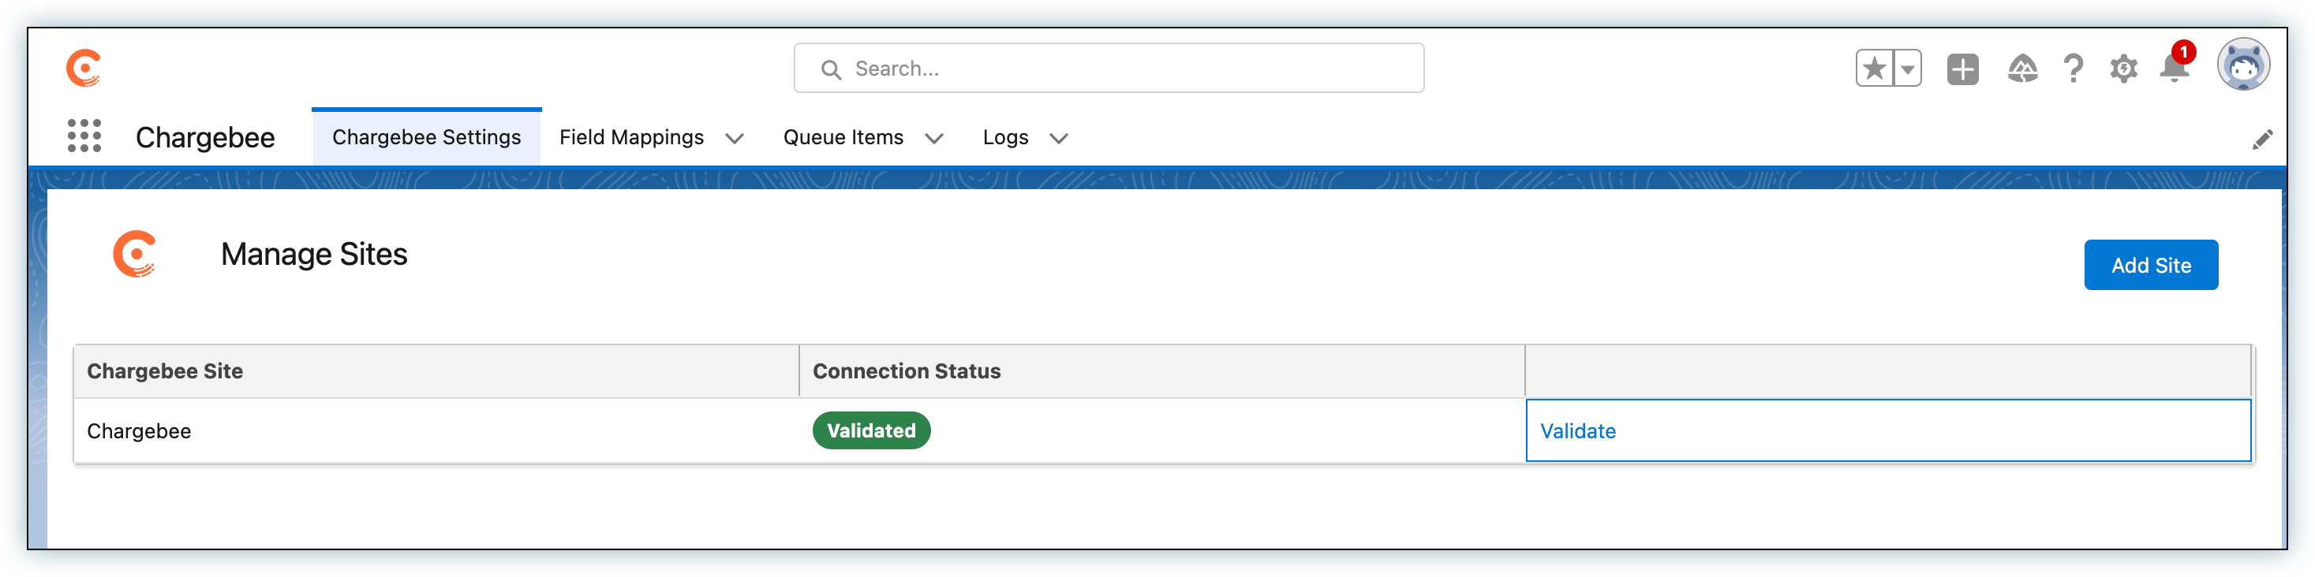Click inside the Search field

[1109, 67]
